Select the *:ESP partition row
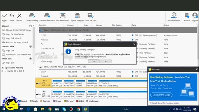Viewport: 199px width, 112px height. 118,35
